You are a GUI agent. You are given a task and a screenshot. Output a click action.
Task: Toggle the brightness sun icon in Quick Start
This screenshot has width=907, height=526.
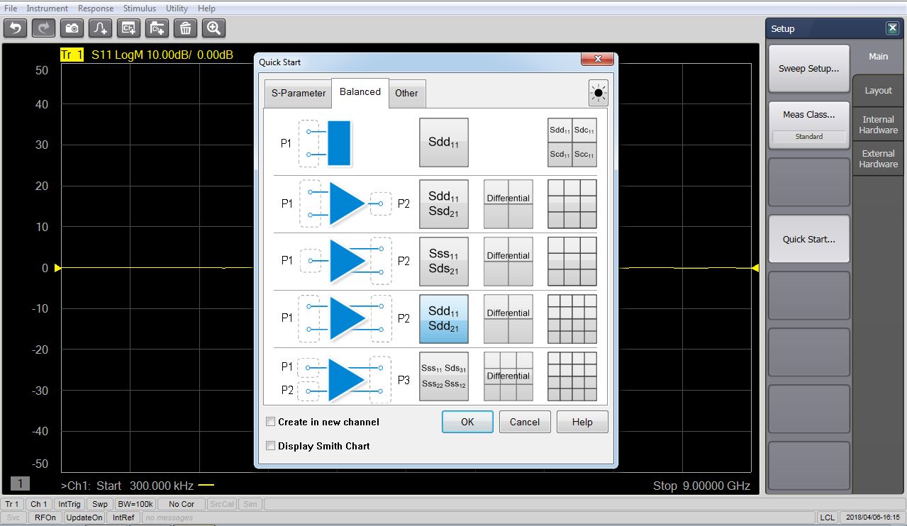(x=598, y=93)
